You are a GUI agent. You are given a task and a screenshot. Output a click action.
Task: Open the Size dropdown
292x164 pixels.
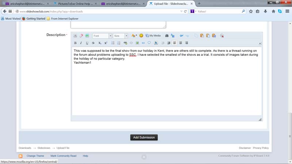pyautogui.click(x=120, y=36)
